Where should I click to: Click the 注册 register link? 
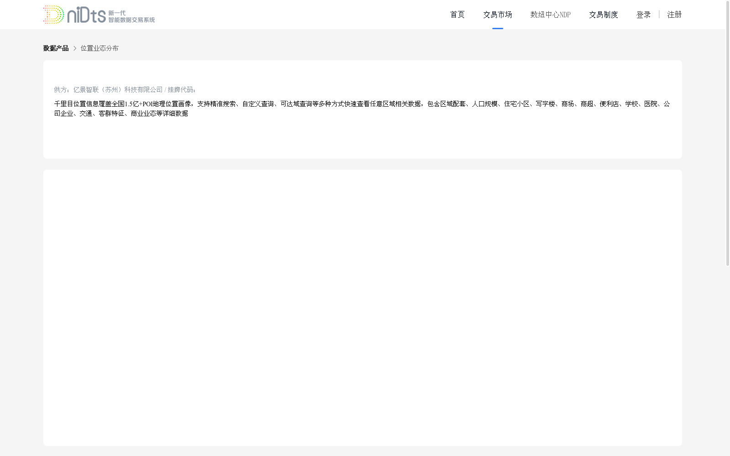(x=674, y=15)
